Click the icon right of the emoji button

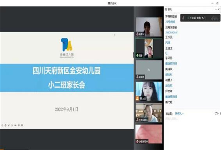pyautogui.click(x=219, y=113)
